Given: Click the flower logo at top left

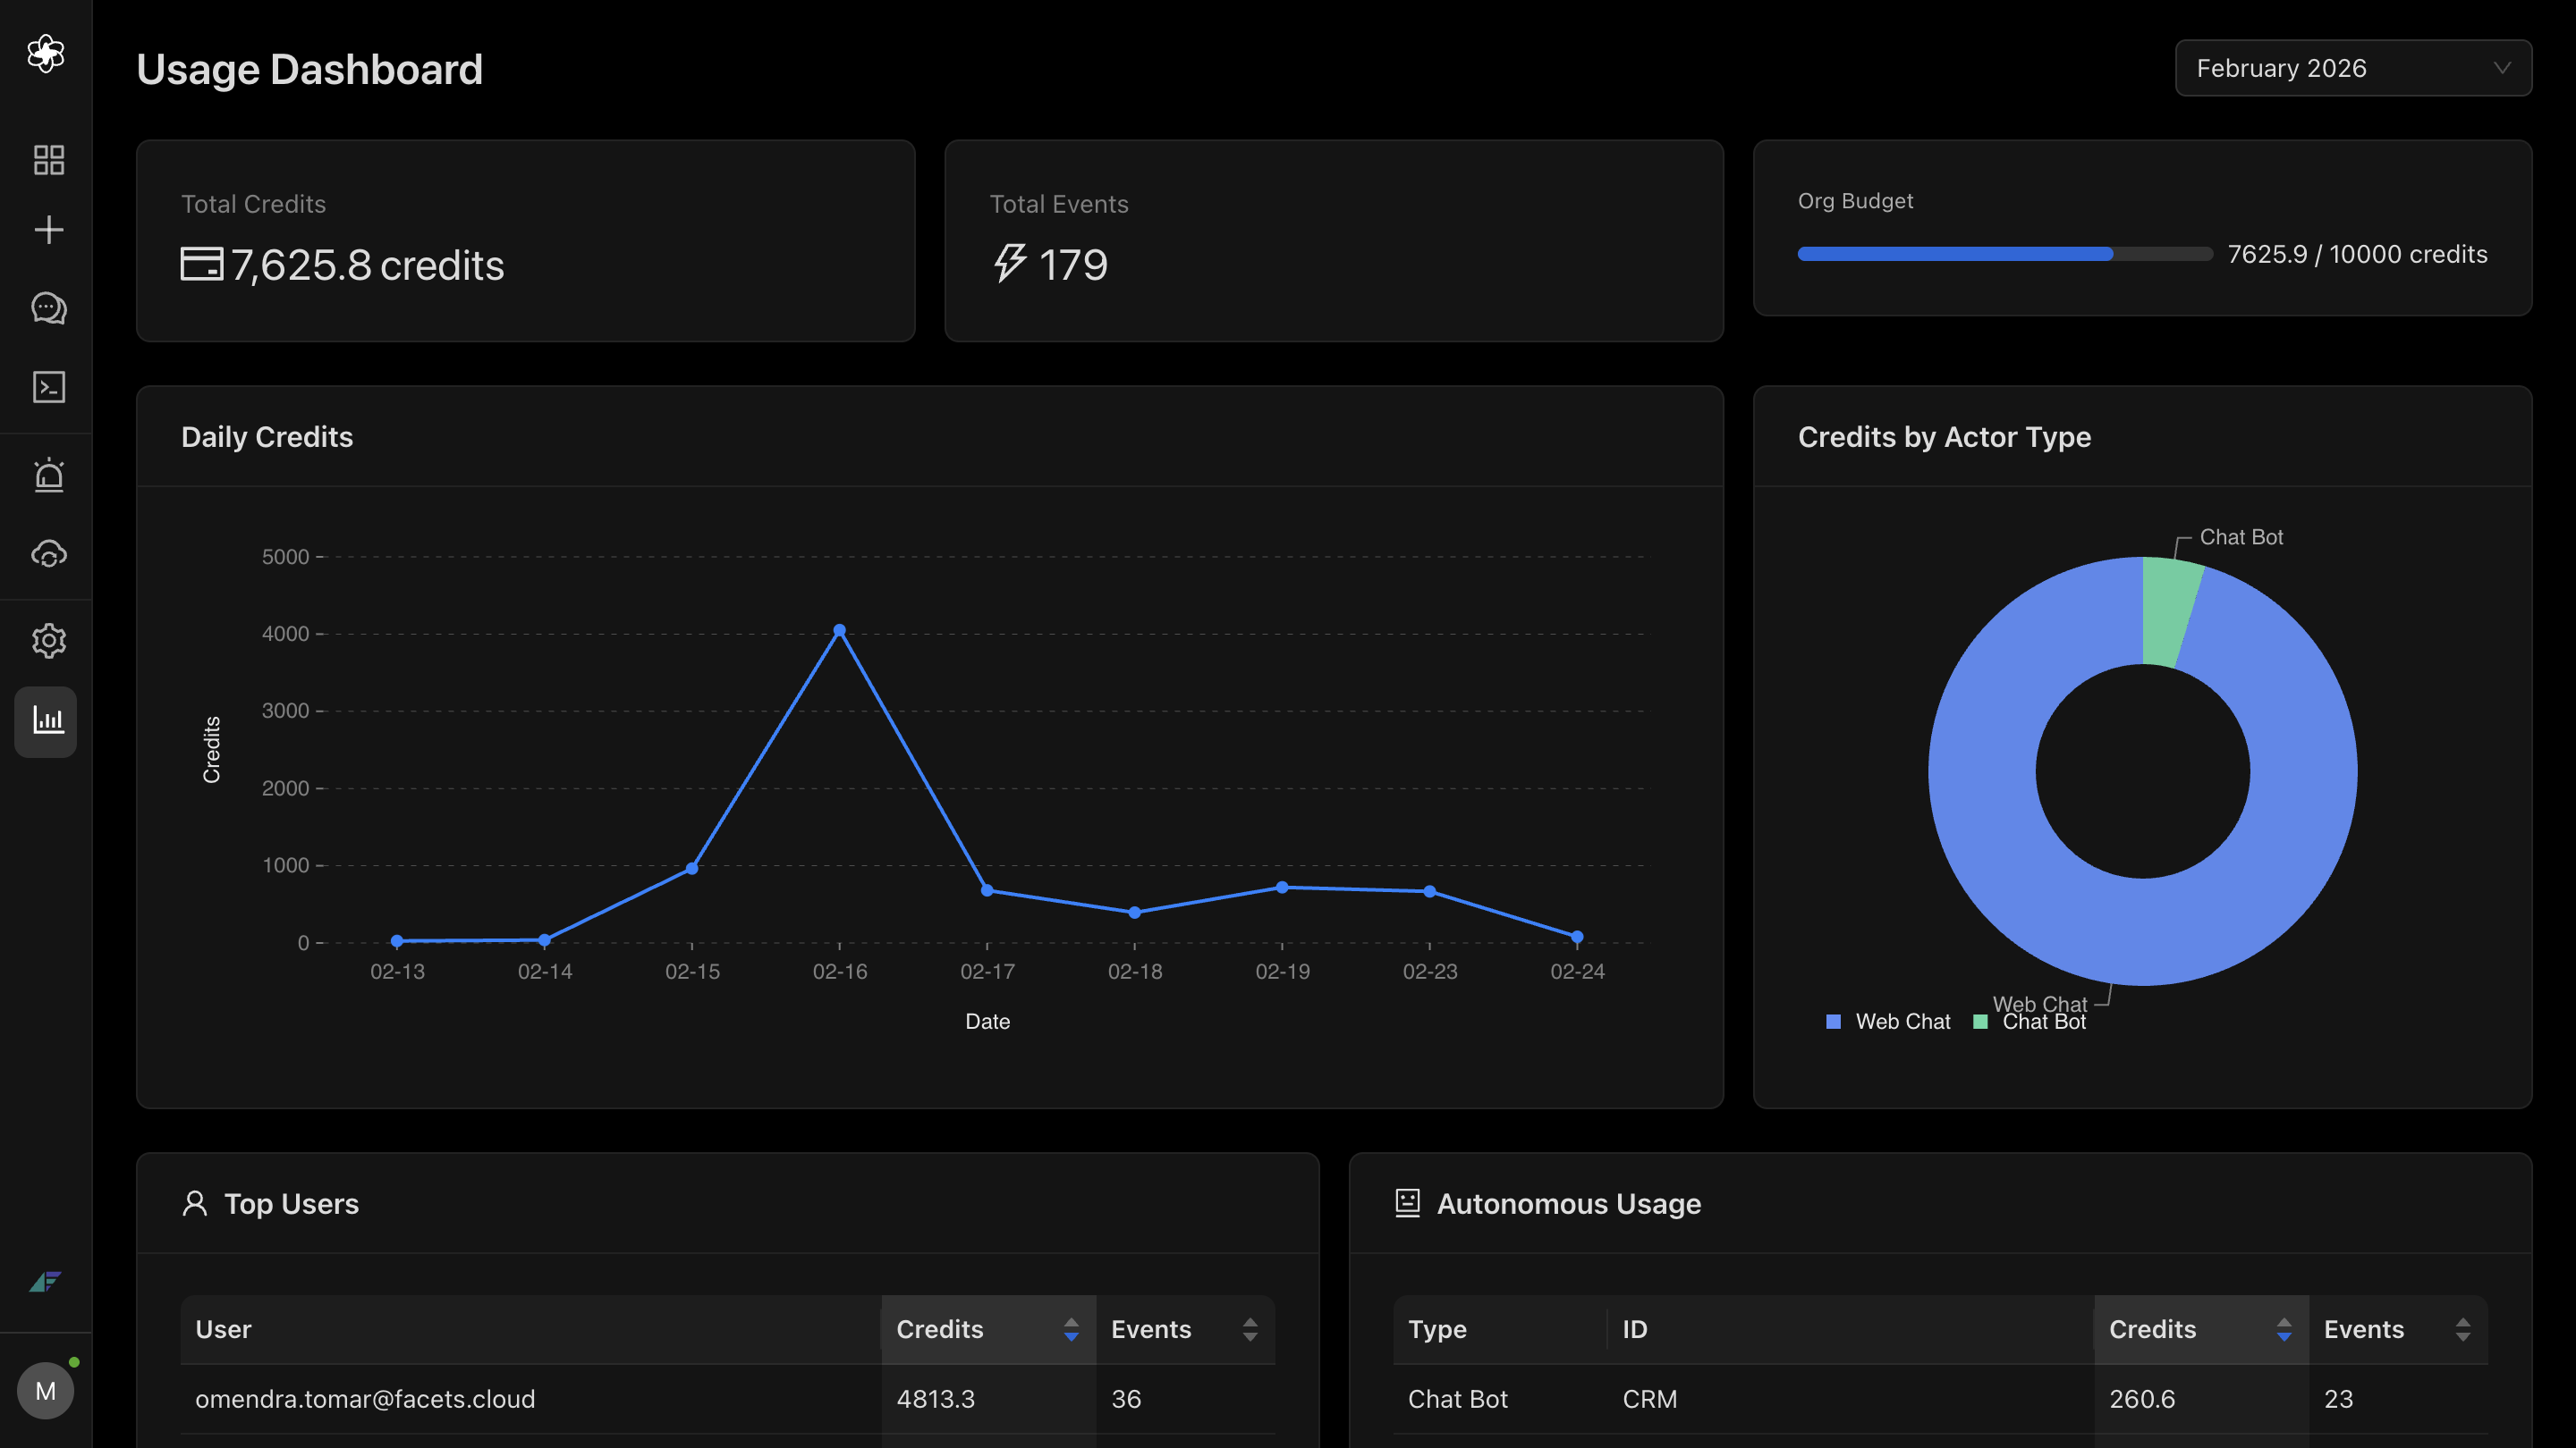Looking at the screenshot, I should point(46,53).
